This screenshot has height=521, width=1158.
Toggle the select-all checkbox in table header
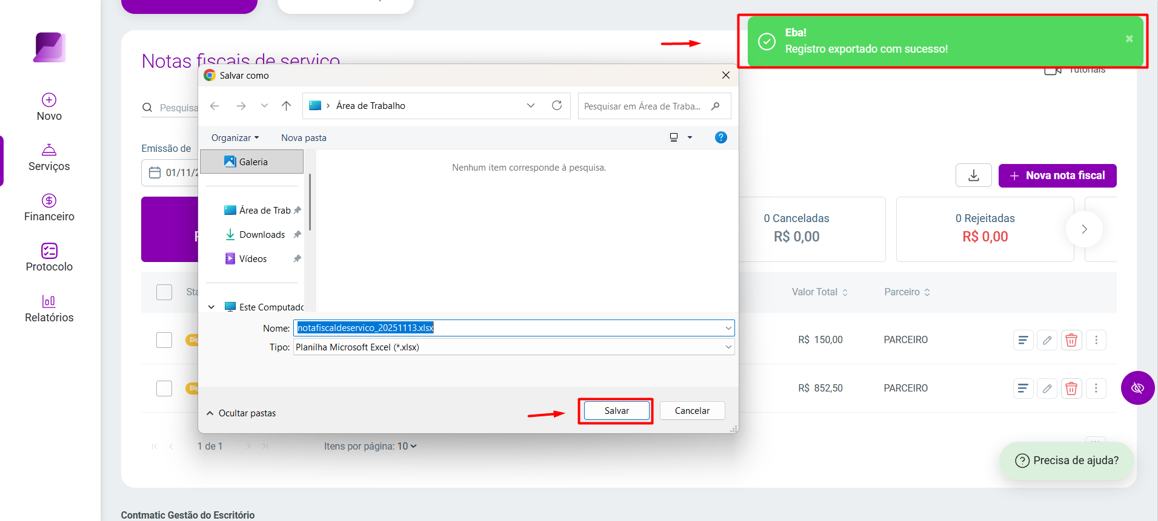(x=164, y=292)
